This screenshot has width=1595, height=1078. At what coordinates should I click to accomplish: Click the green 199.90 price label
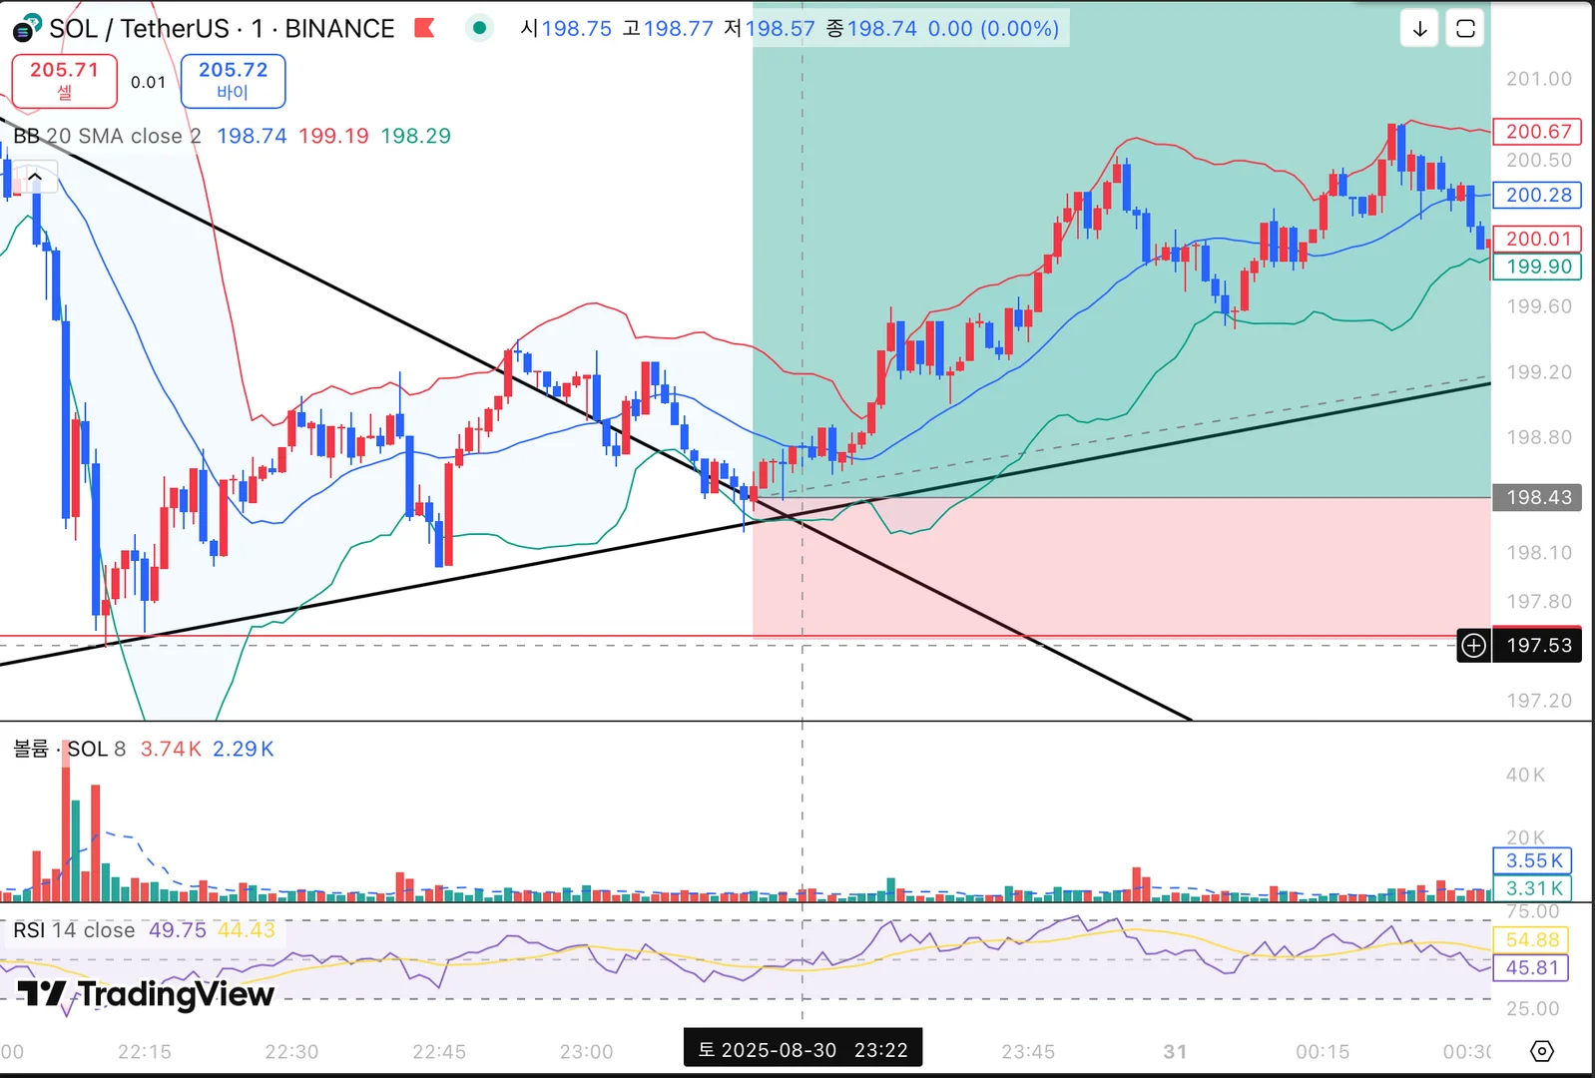click(x=1537, y=267)
